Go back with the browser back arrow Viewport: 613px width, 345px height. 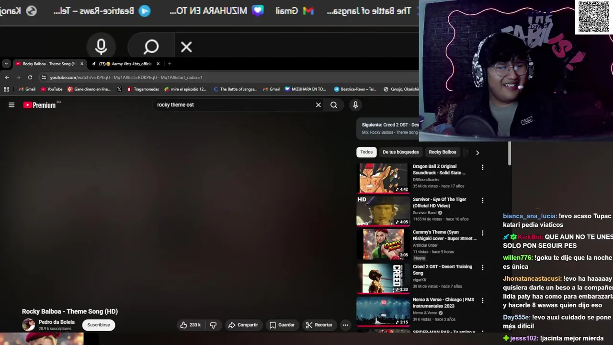[7, 77]
